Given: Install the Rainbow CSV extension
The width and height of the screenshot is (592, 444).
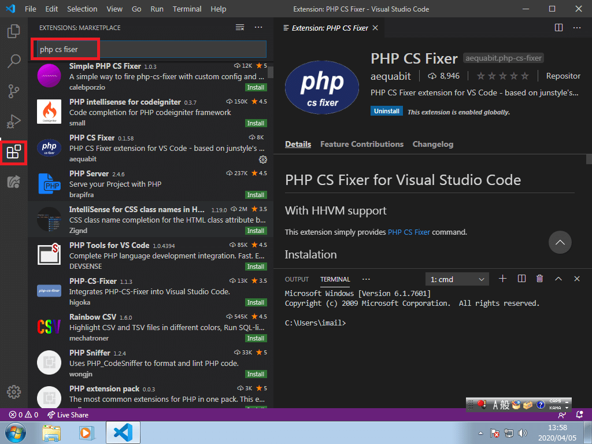Looking at the screenshot, I should 256,338.
